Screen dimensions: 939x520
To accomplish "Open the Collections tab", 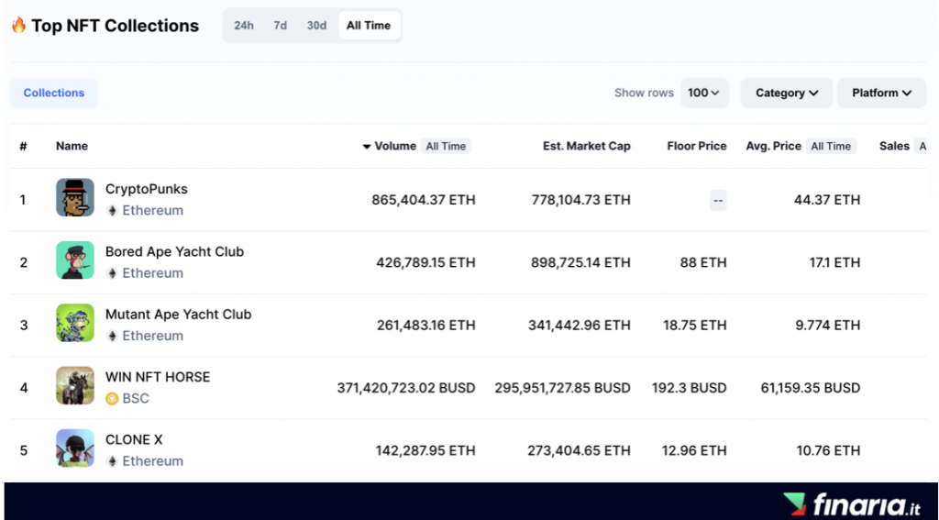I will click(x=54, y=93).
